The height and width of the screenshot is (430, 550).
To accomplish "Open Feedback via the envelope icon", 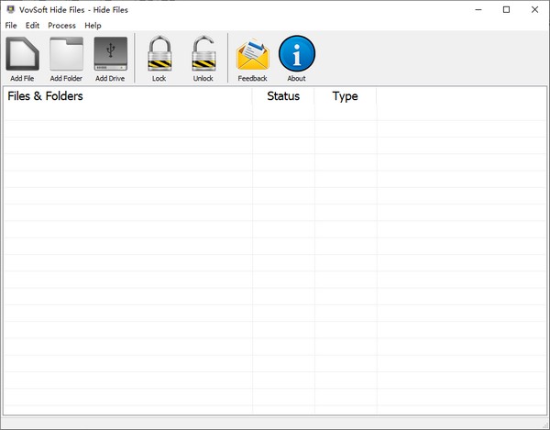I will coord(252,54).
